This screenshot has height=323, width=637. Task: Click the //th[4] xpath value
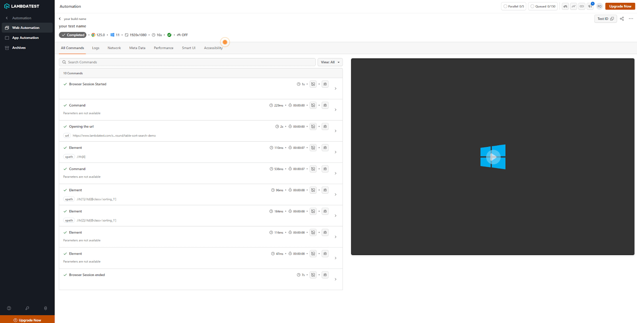tap(81, 157)
